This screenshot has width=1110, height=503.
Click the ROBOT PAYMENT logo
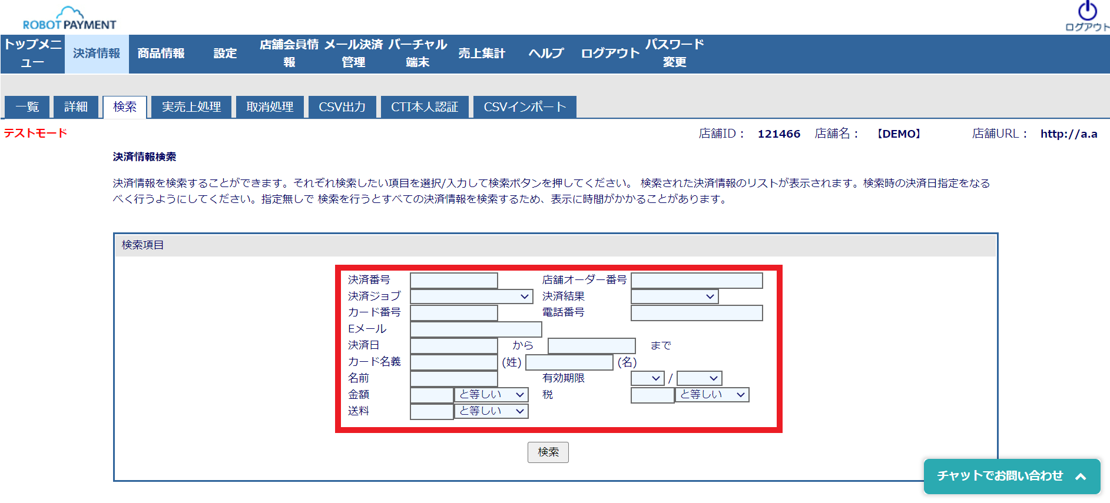click(x=69, y=19)
